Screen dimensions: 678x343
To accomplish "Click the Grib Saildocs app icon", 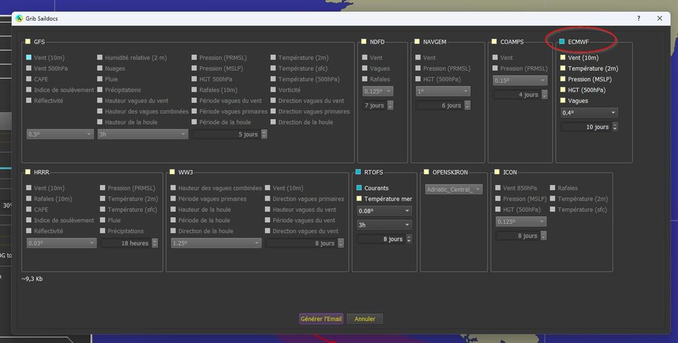I will tap(19, 18).
